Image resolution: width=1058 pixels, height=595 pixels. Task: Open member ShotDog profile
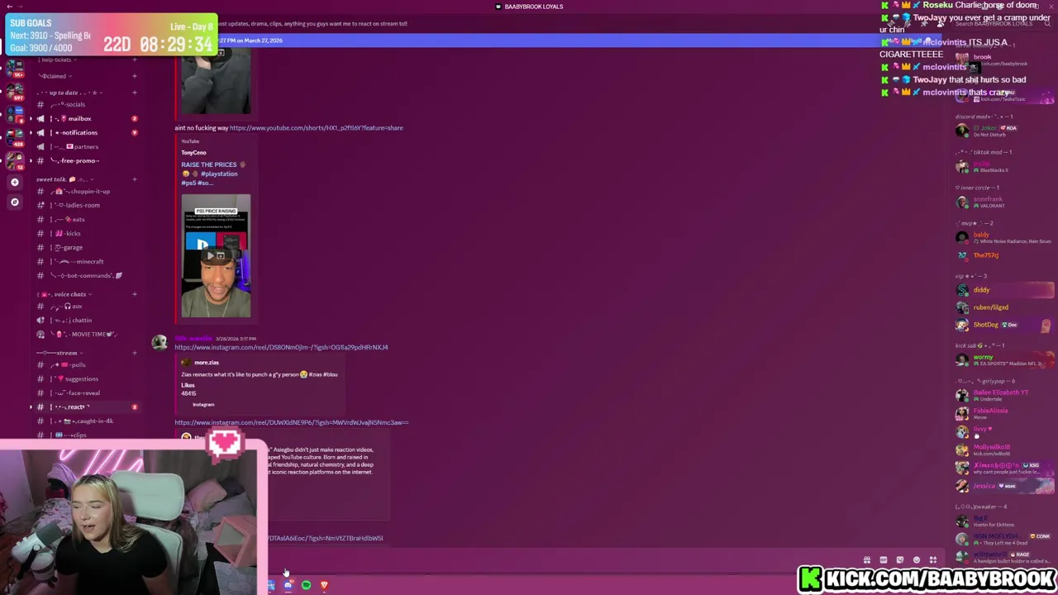[x=1004, y=325]
